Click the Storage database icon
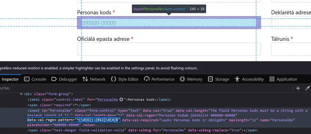The width and height of the screenshot is (311, 134). (x=210, y=79)
